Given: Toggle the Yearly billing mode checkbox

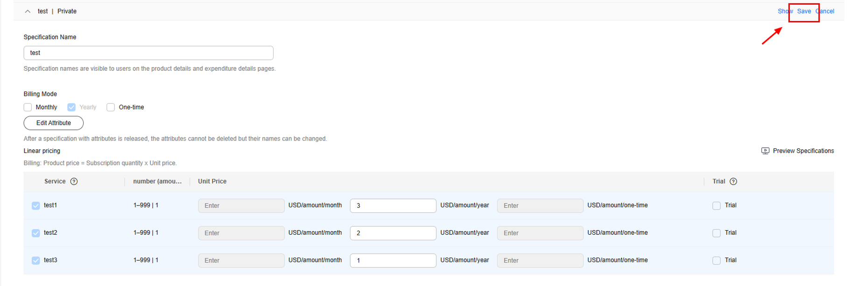Looking at the screenshot, I should point(71,108).
